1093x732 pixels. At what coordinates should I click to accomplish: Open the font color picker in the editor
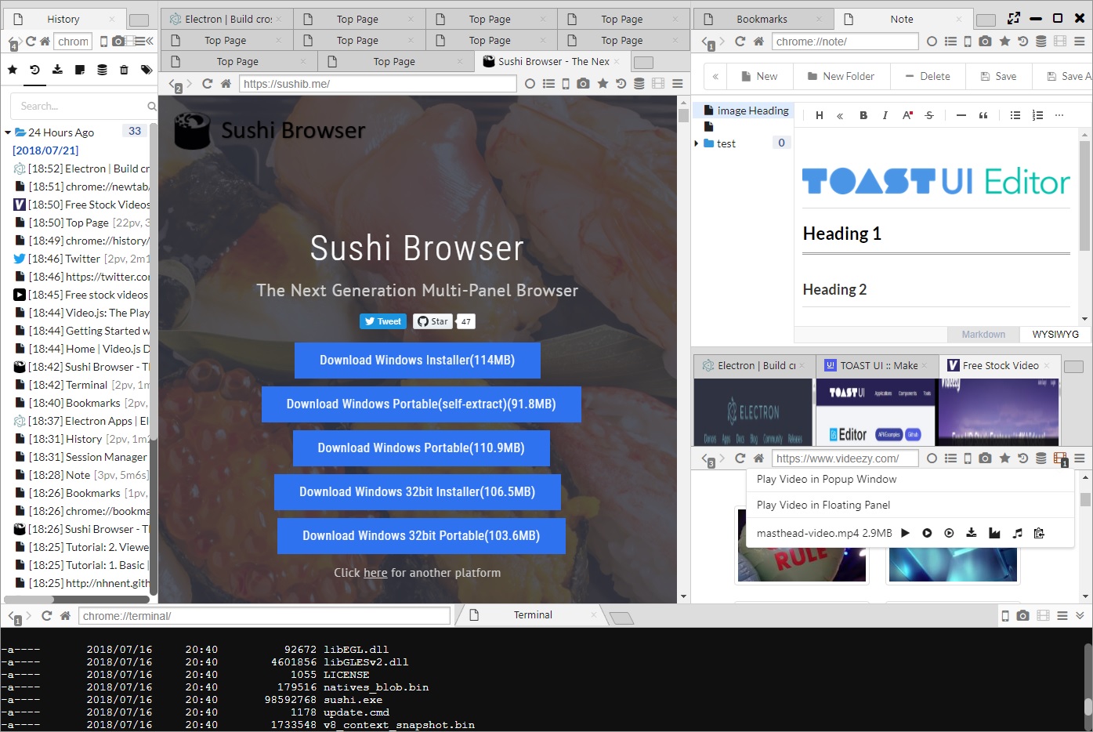pyautogui.click(x=907, y=115)
